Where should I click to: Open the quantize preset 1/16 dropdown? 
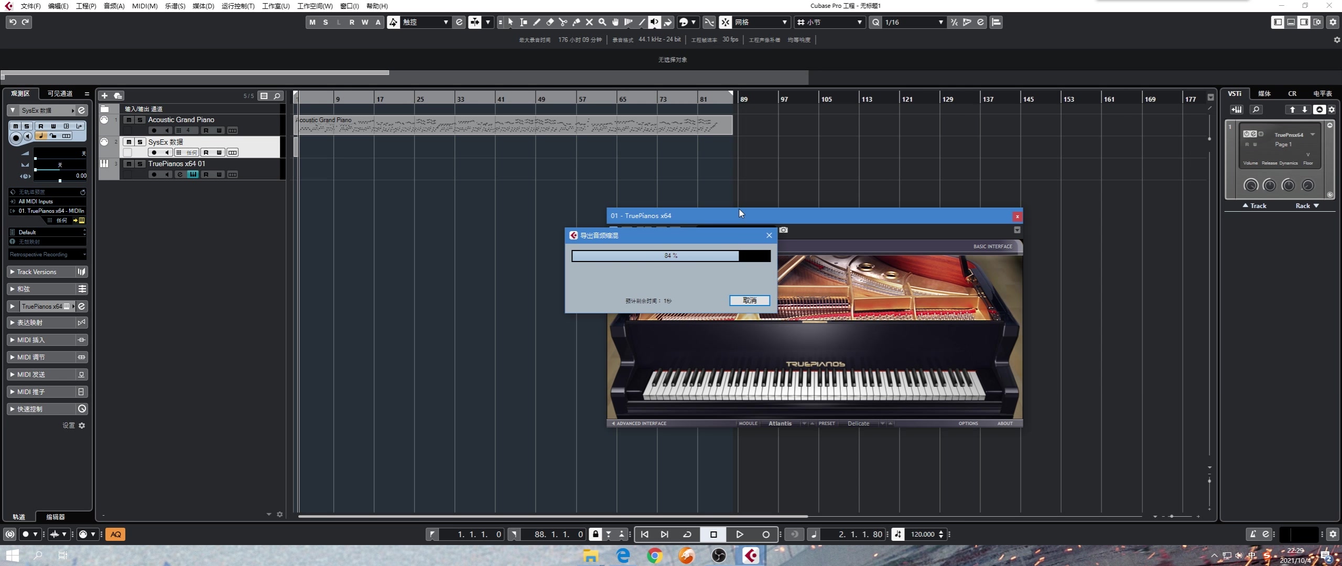(940, 22)
